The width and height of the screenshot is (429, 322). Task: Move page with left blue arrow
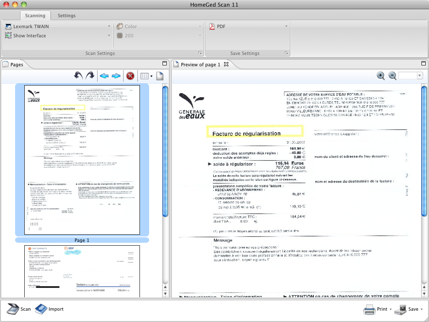click(x=104, y=76)
